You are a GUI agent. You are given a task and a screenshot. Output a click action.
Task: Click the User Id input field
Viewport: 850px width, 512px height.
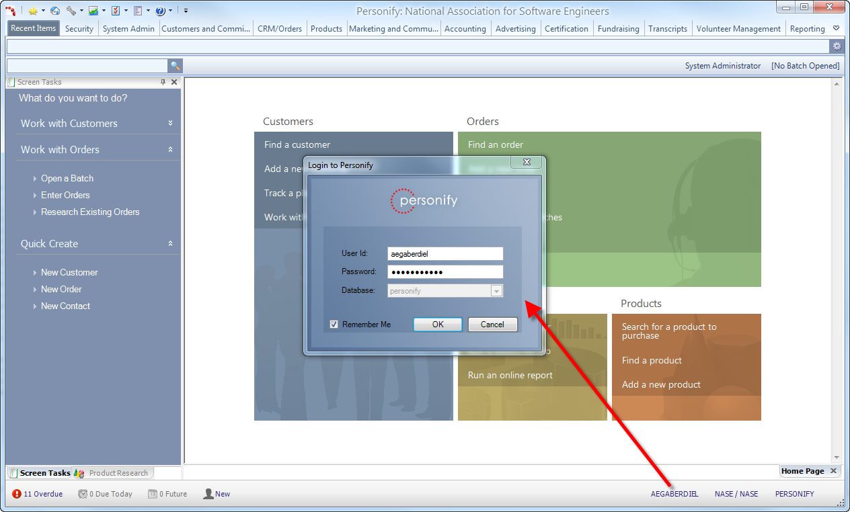[445, 254]
